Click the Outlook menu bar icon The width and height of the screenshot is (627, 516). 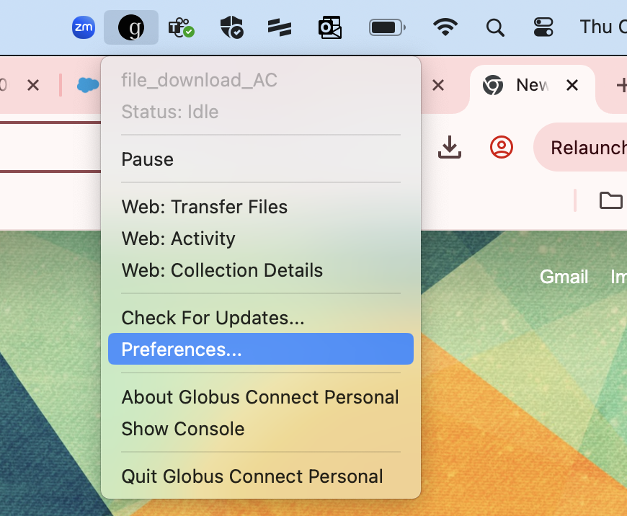coord(330,27)
